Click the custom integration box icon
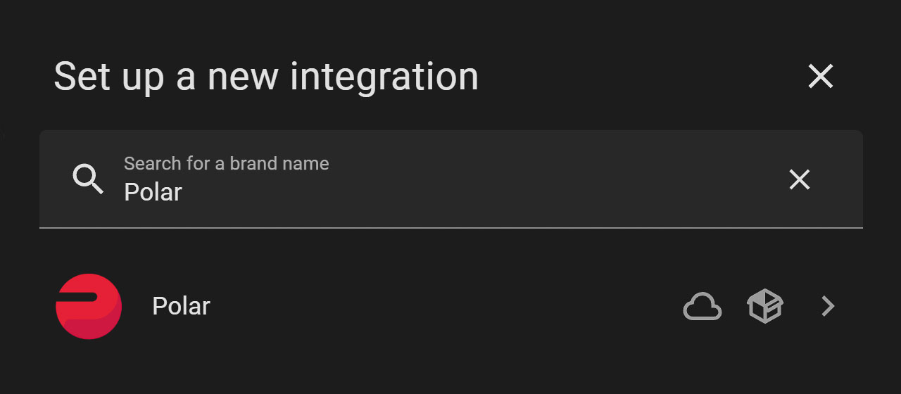901x394 pixels. [765, 307]
